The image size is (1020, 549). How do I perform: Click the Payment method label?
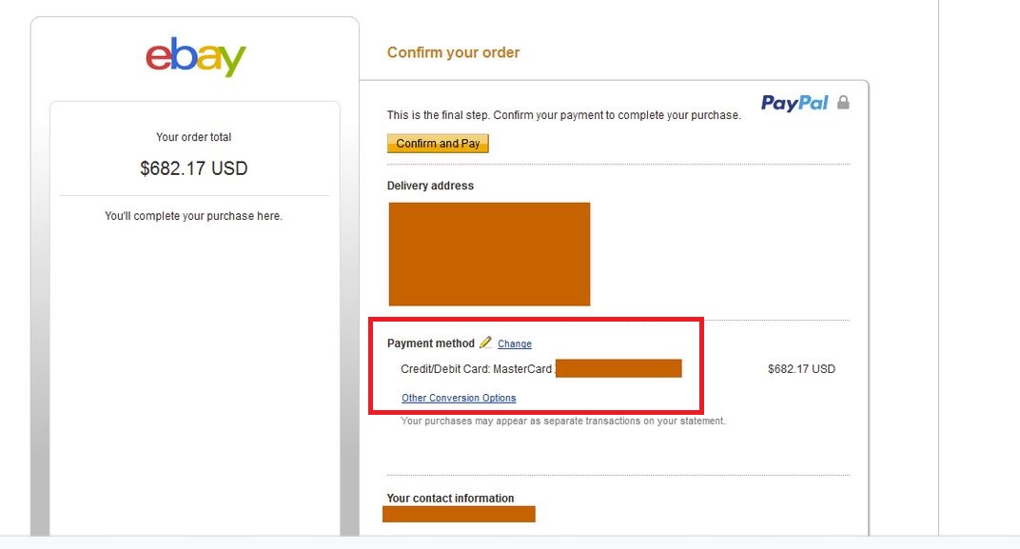[431, 343]
